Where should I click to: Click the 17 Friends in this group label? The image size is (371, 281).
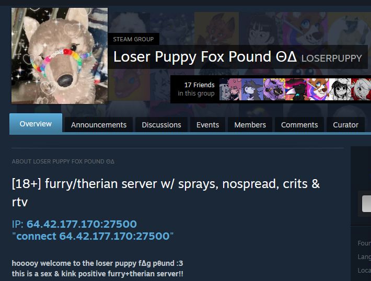pyautogui.click(x=196, y=89)
